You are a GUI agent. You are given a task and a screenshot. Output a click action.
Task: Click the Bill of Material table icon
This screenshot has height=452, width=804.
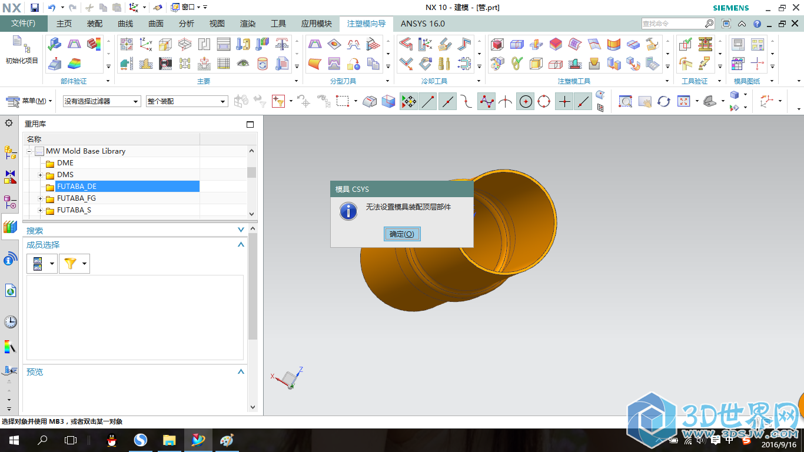point(223,63)
